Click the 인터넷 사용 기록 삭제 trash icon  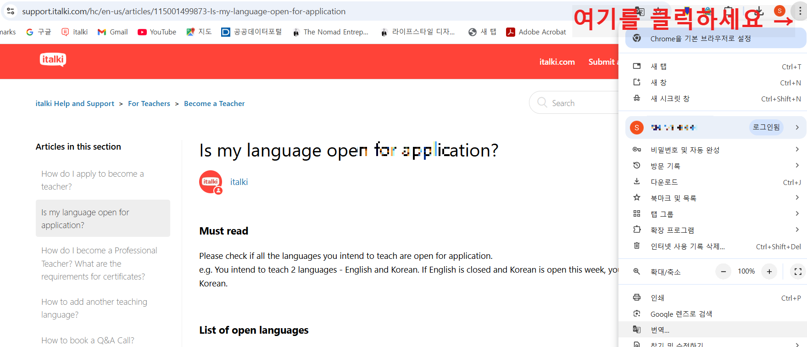[637, 246]
